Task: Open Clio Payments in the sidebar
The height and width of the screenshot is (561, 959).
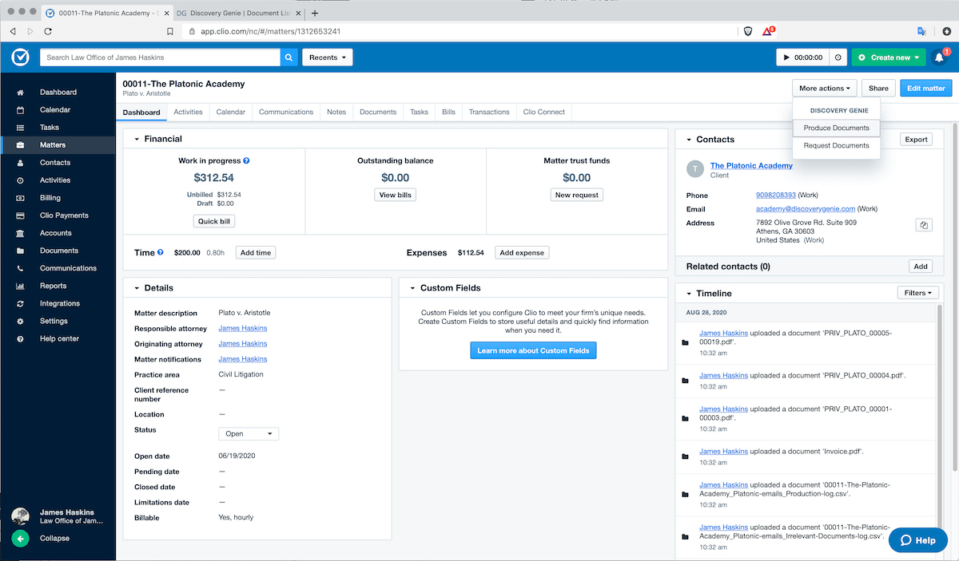Action: point(58,215)
